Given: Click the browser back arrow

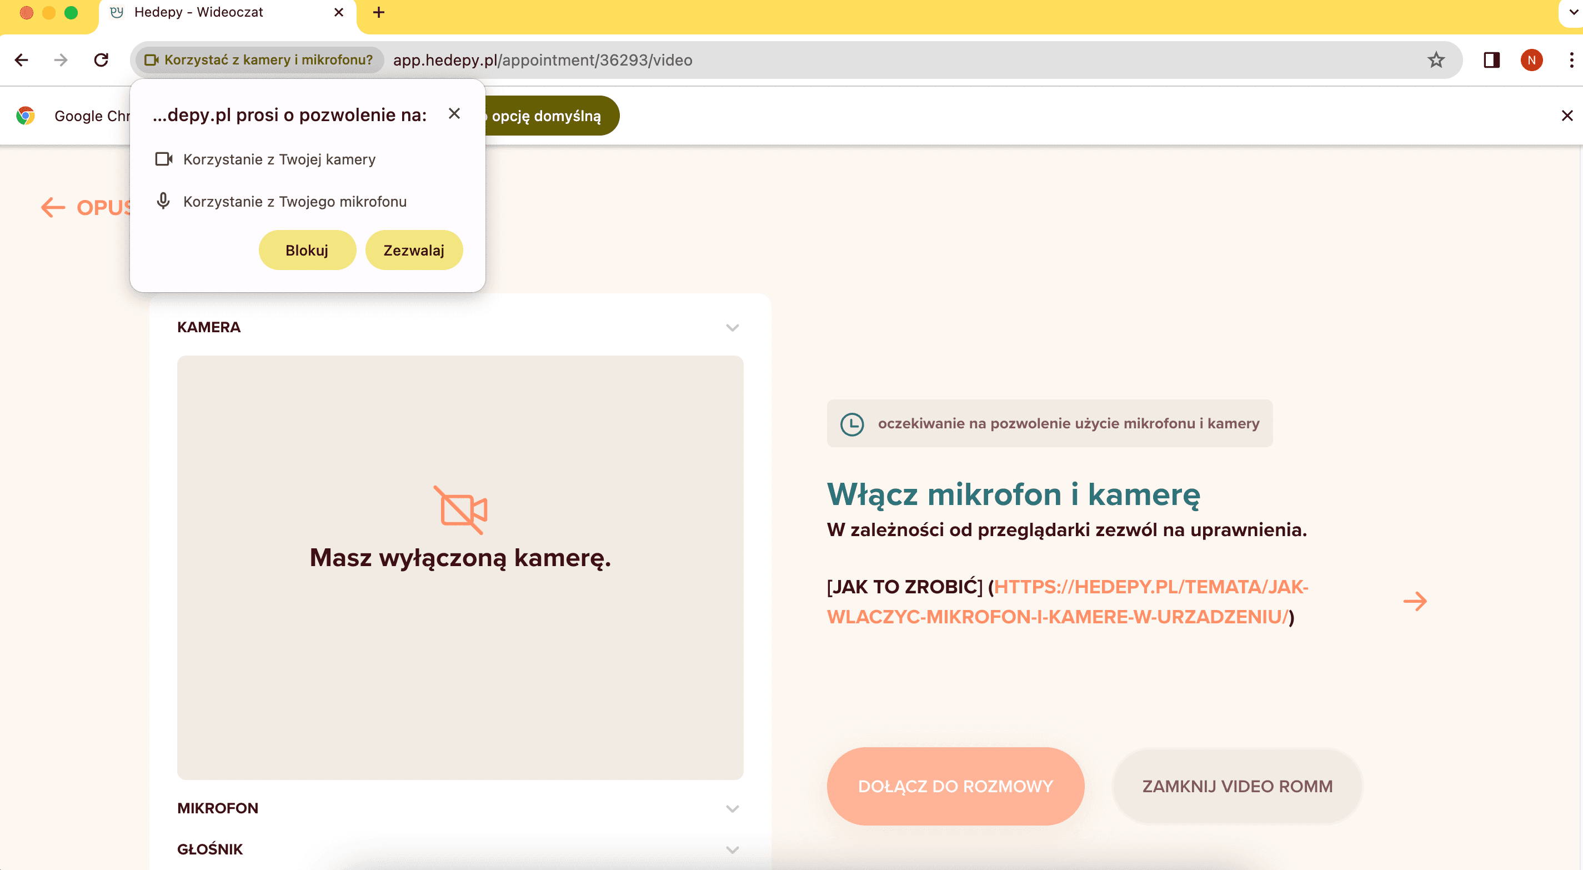Looking at the screenshot, I should pos(22,59).
